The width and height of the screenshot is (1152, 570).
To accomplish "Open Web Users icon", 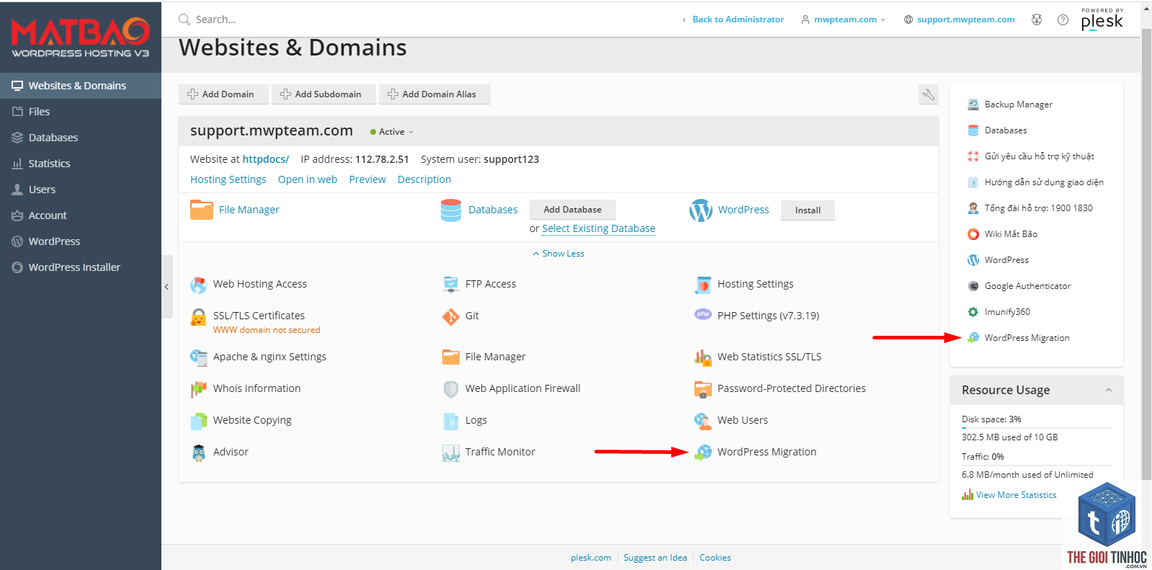I will pyautogui.click(x=702, y=420).
